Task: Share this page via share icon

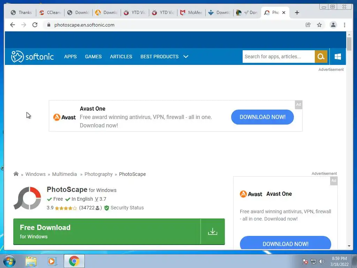Action: coord(308,25)
